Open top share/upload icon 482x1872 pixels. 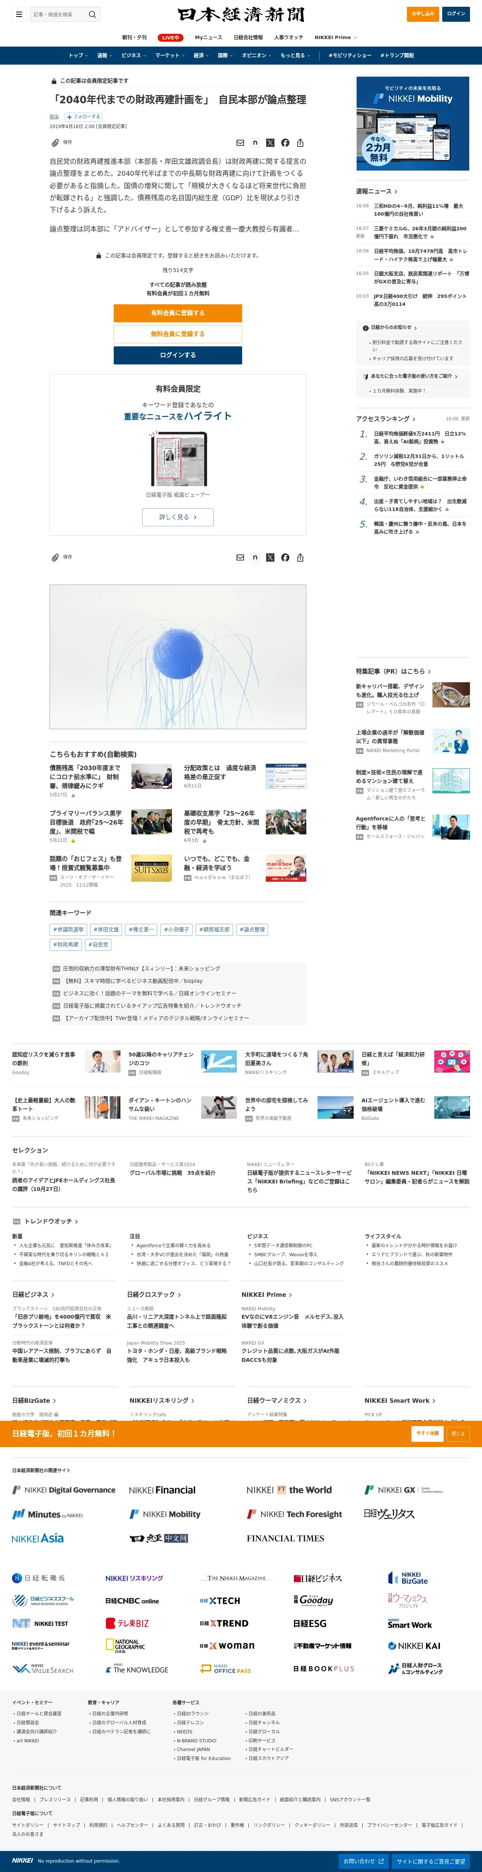[x=300, y=143]
